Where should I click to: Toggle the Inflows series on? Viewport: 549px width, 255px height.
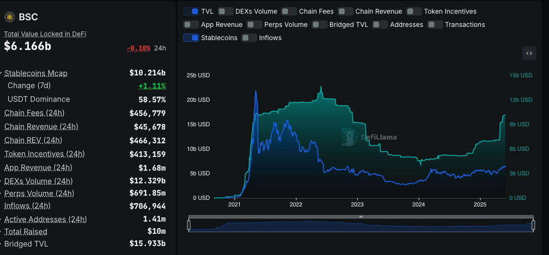click(249, 38)
